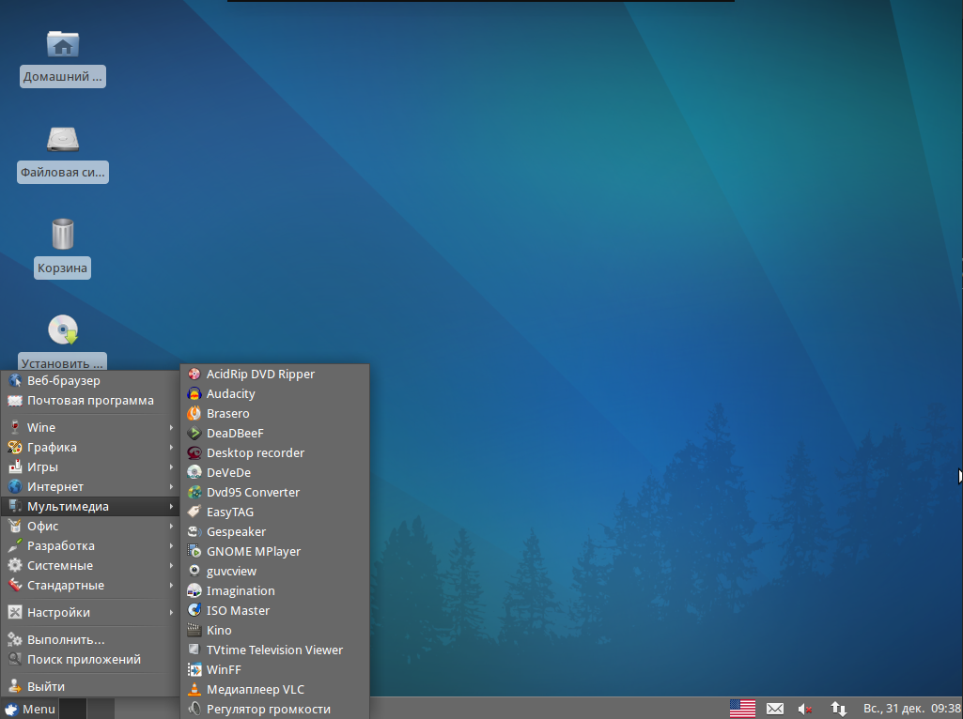Click the Kino clapperboard icon
The height and width of the screenshot is (719, 963).
[194, 630]
